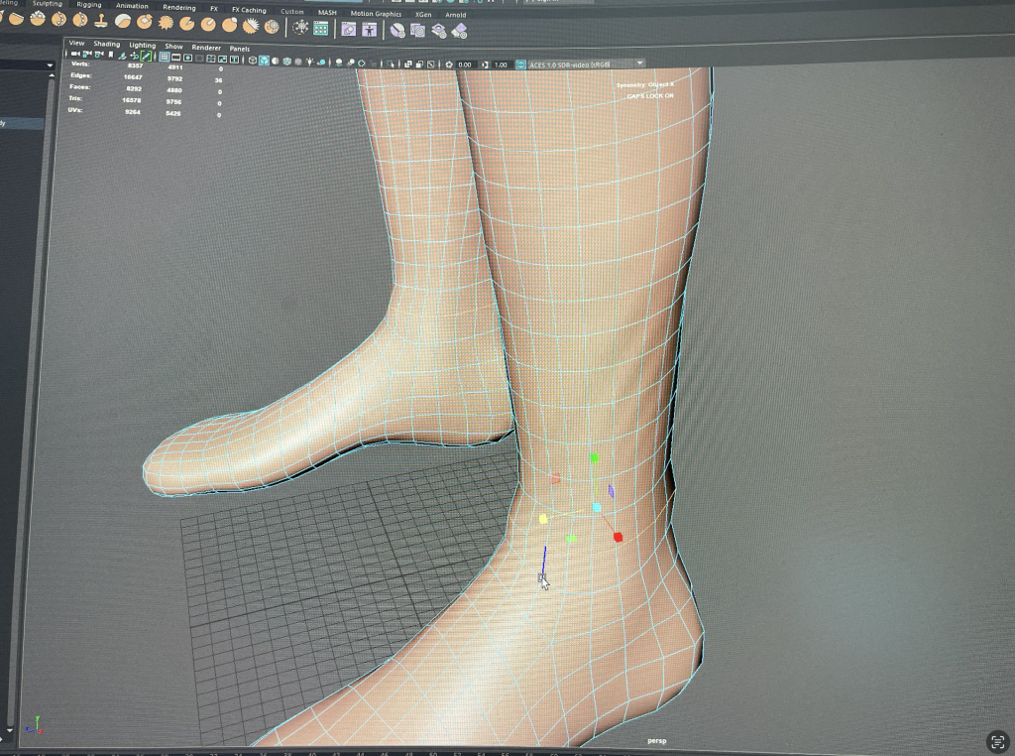Image resolution: width=1015 pixels, height=756 pixels.
Task: Click the exposure value field 0.00
Action: pyautogui.click(x=465, y=64)
